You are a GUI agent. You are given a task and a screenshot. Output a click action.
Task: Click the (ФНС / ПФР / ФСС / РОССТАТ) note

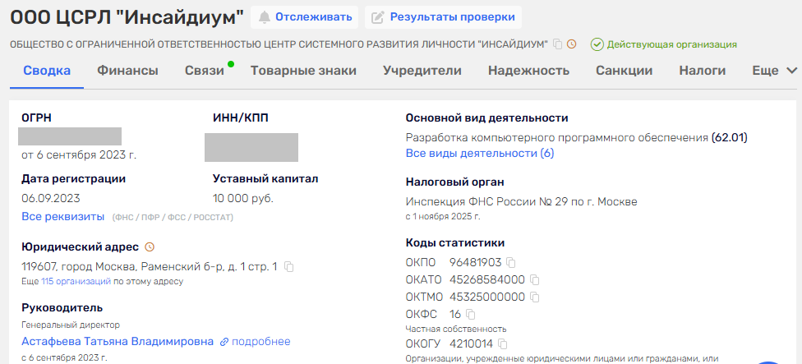coord(173,218)
